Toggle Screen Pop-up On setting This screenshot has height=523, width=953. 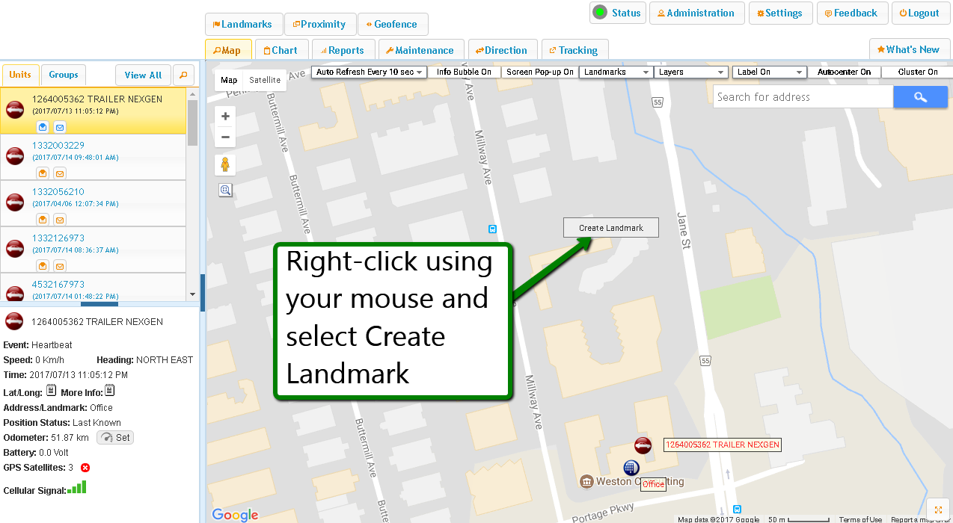click(x=539, y=72)
